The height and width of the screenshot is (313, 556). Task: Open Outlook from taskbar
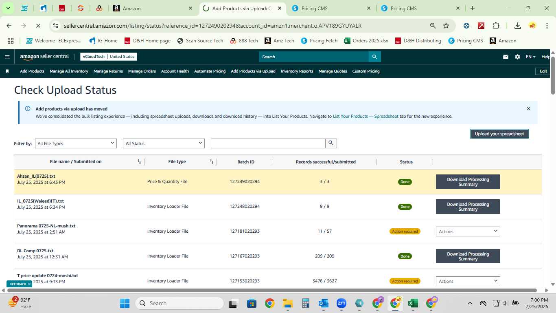click(x=324, y=303)
